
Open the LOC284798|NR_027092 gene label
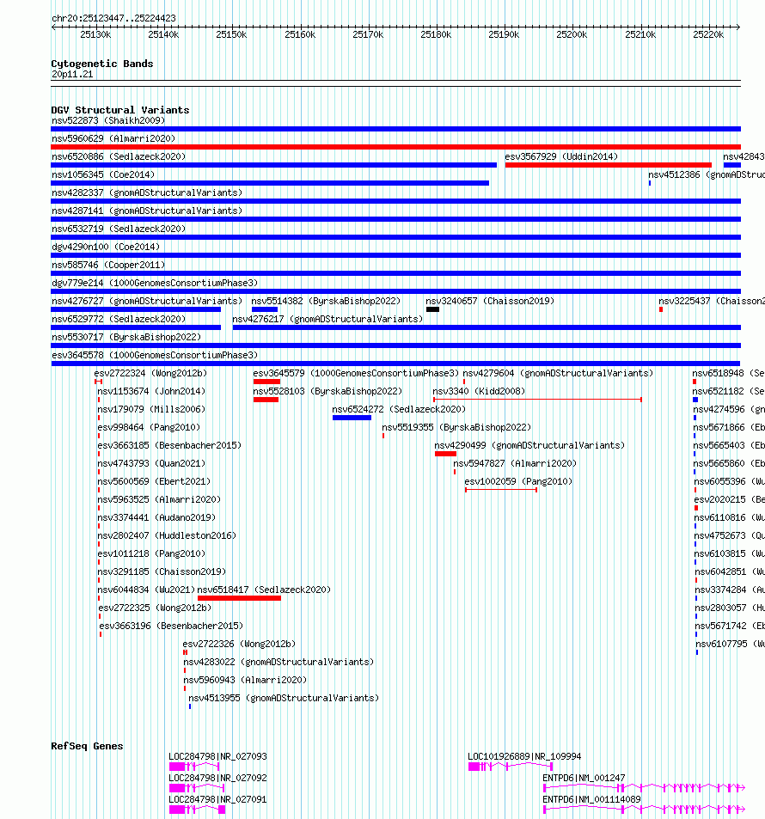[218, 778]
